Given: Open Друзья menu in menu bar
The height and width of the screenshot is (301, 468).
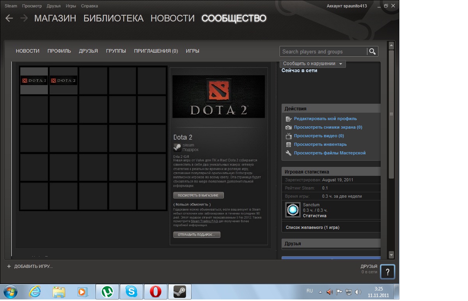Looking at the screenshot, I should point(53,6).
